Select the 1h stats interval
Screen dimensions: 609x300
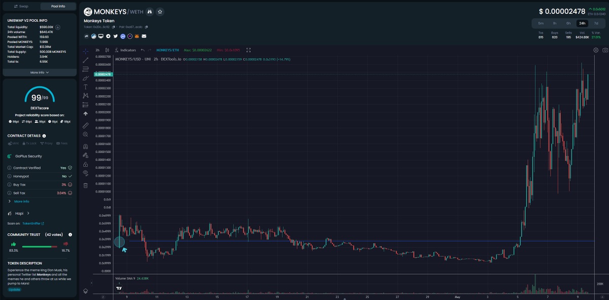[x=555, y=23]
